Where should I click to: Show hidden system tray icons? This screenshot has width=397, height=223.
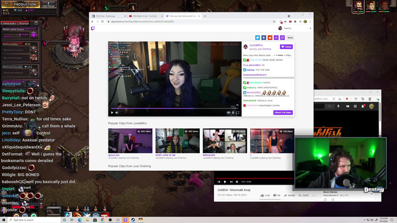[x=365, y=220]
